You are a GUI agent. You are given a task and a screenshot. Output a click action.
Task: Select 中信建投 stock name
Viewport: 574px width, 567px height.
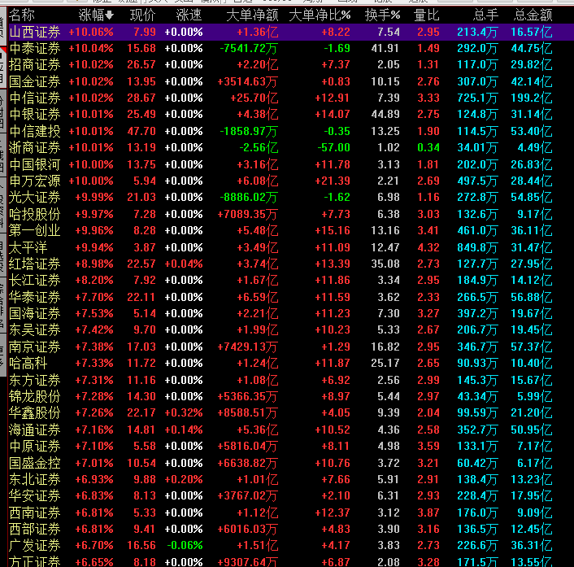[35, 131]
